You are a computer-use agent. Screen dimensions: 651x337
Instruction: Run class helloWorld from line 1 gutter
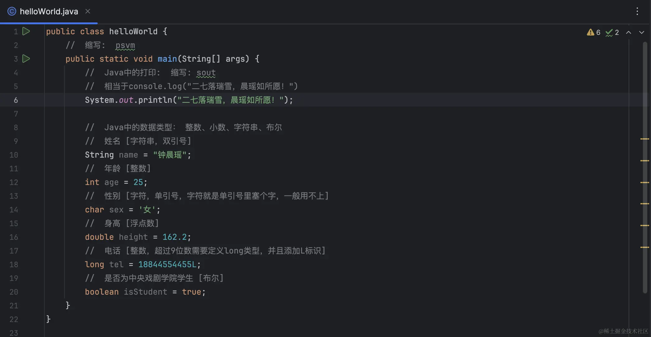(x=26, y=31)
